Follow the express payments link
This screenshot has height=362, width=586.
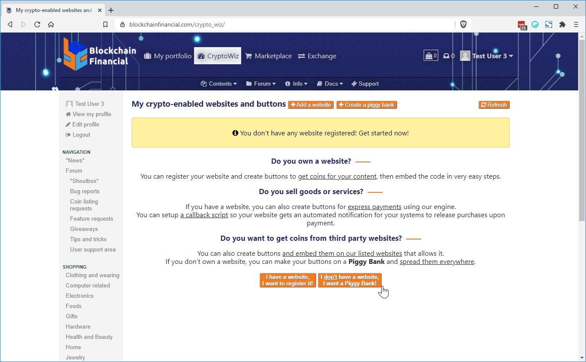374,207
